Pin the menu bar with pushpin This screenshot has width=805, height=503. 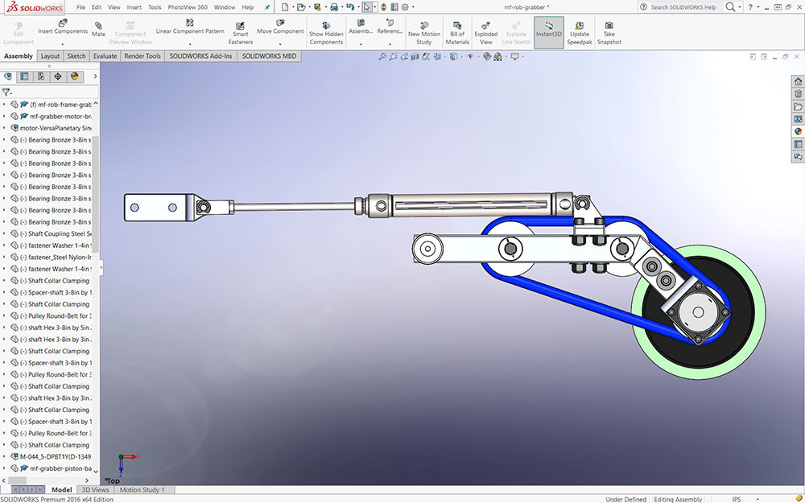(267, 7)
